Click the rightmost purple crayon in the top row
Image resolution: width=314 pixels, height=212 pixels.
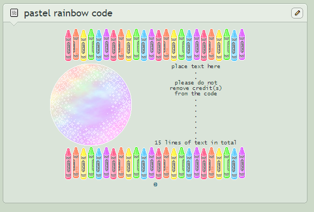[242, 45]
